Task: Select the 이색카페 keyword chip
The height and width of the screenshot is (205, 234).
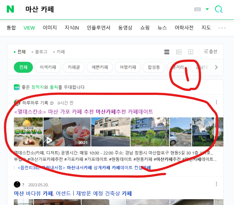Action: click(x=48, y=67)
